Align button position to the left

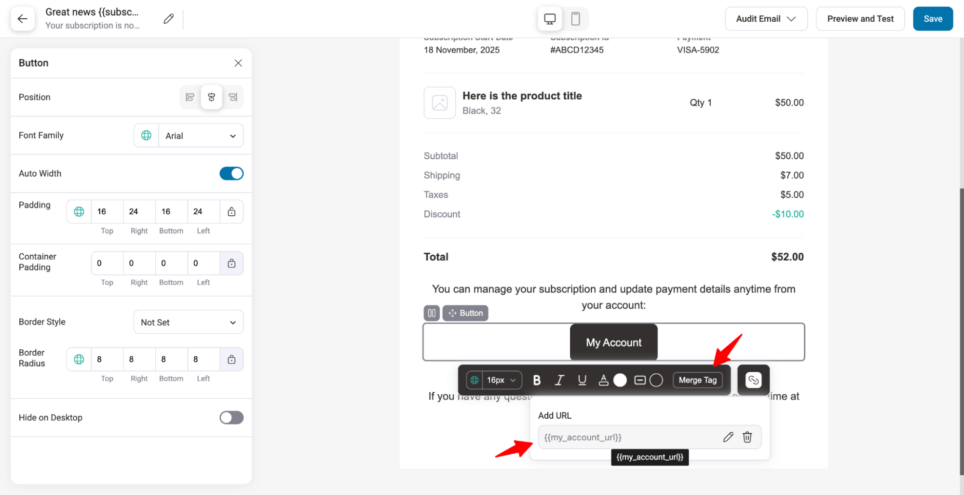point(190,97)
